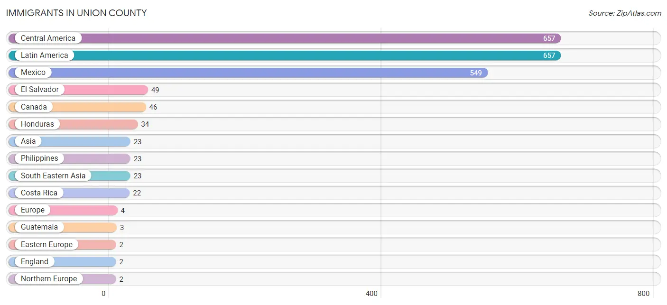Click the Eastern Europe label
Viewport: 667px width, 305px height.
pyautogui.click(x=46, y=245)
